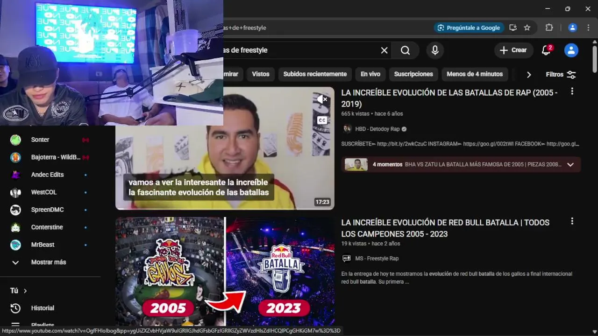This screenshot has height=336, width=598.
Task: Open Historial in sidebar
Action: [50, 308]
